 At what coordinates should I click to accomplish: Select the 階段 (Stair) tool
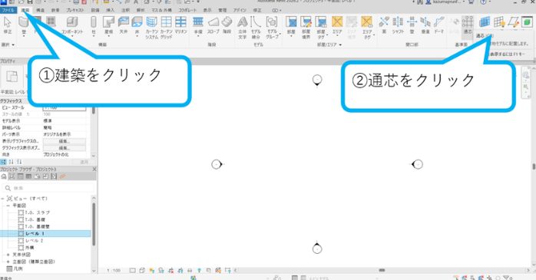click(227, 25)
